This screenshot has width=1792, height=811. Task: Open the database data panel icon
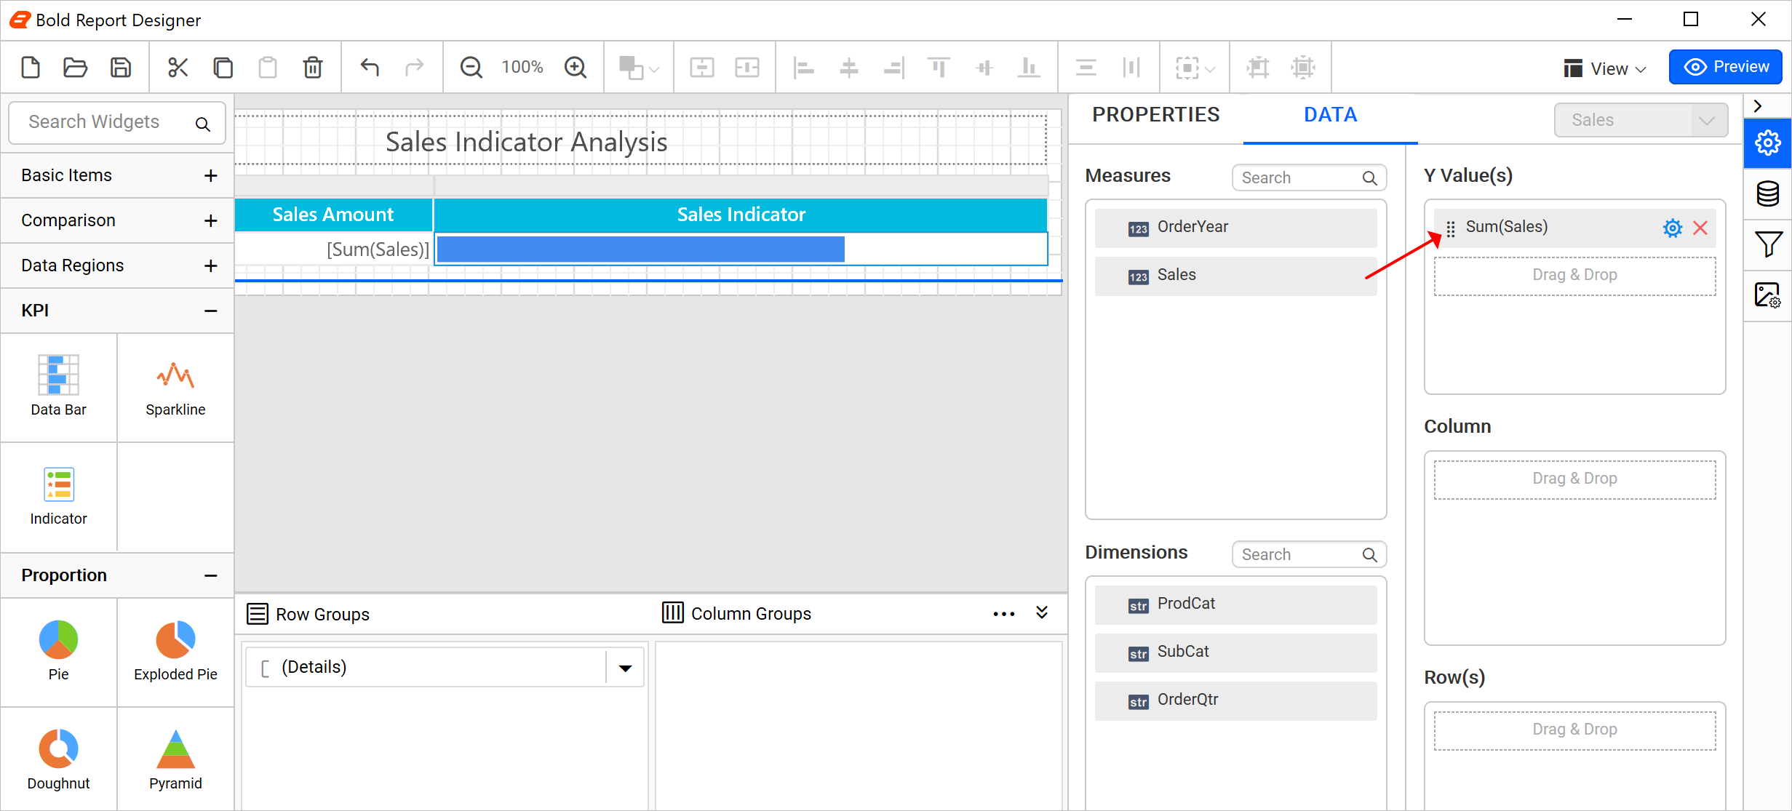[x=1767, y=193]
